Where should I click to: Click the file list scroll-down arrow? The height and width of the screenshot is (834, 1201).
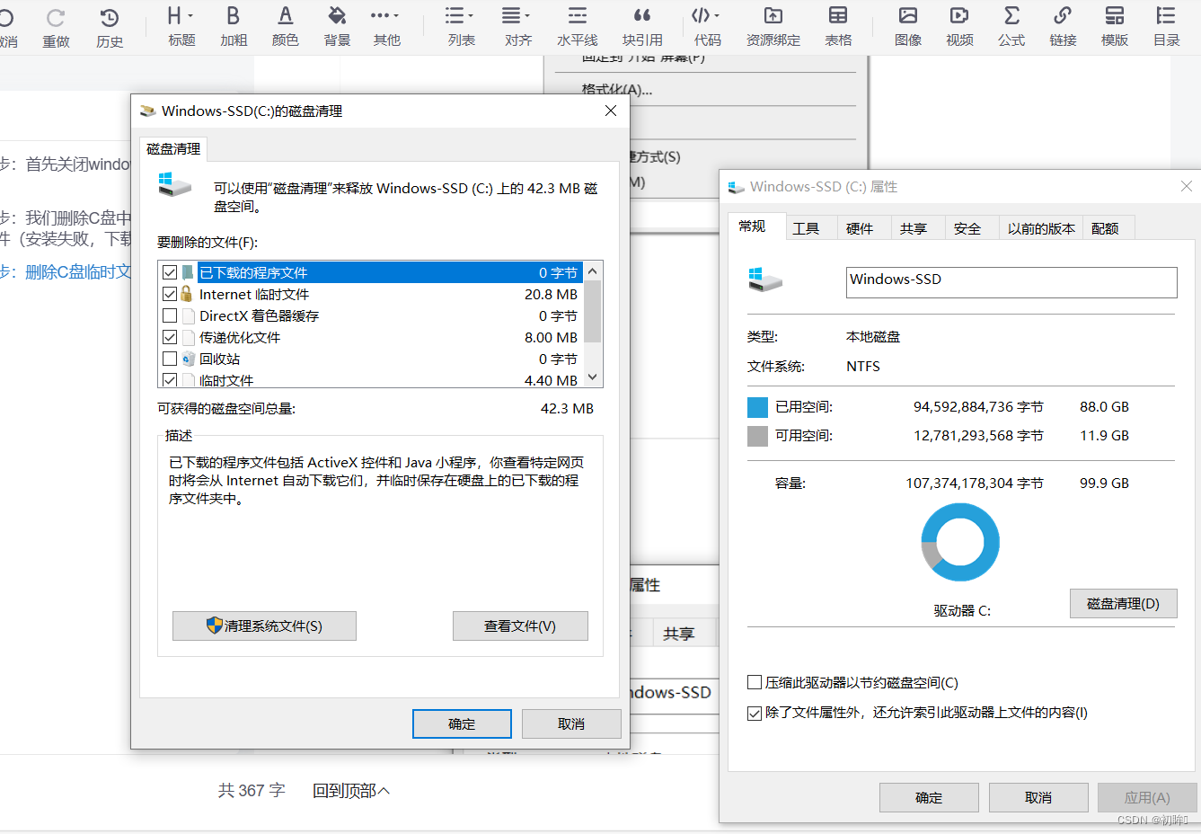pyautogui.click(x=593, y=377)
